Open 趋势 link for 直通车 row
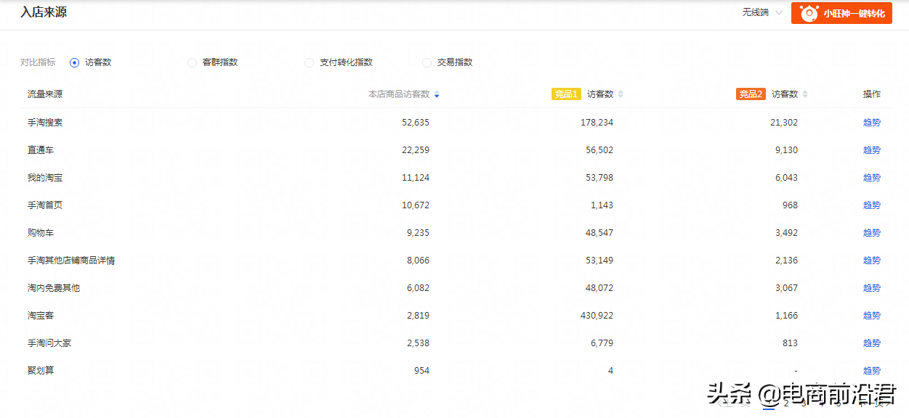Screen dimensions: 909x418 point(872,150)
